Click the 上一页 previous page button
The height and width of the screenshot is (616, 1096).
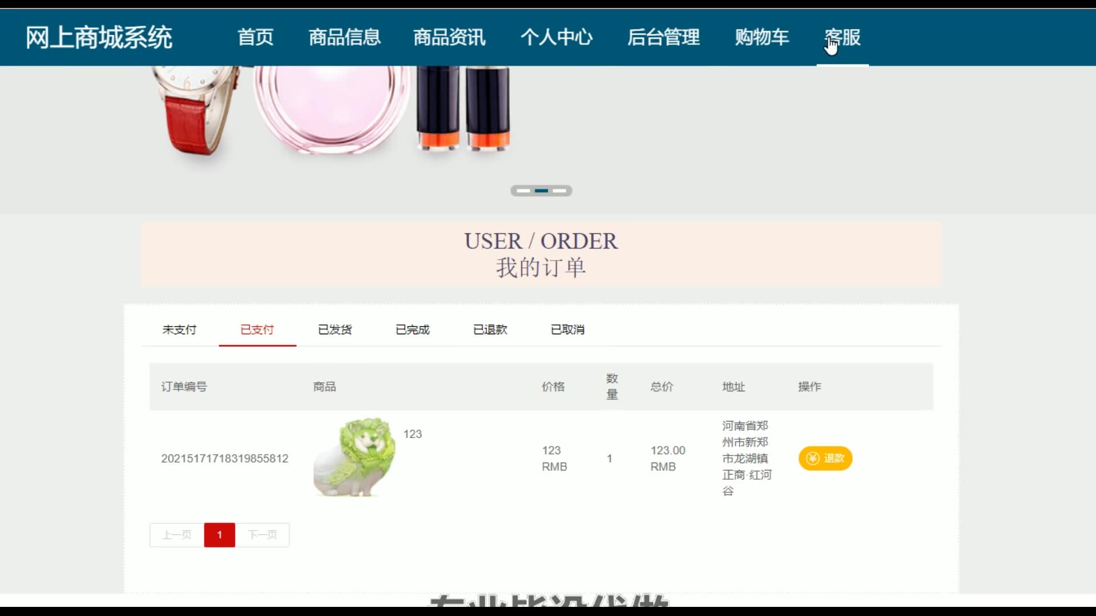point(177,535)
